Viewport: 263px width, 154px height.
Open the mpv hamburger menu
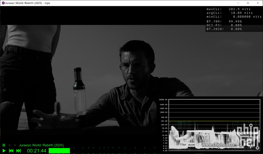click(4, 145)
